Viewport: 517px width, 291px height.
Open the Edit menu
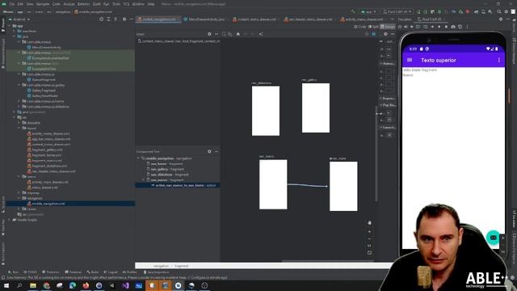pos(20,4)
